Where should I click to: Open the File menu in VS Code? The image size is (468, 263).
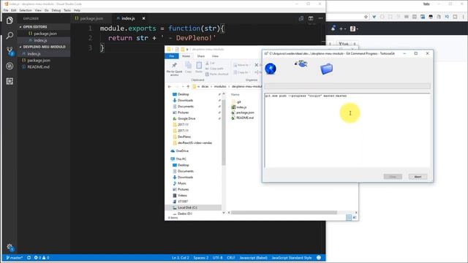[6, 10]
